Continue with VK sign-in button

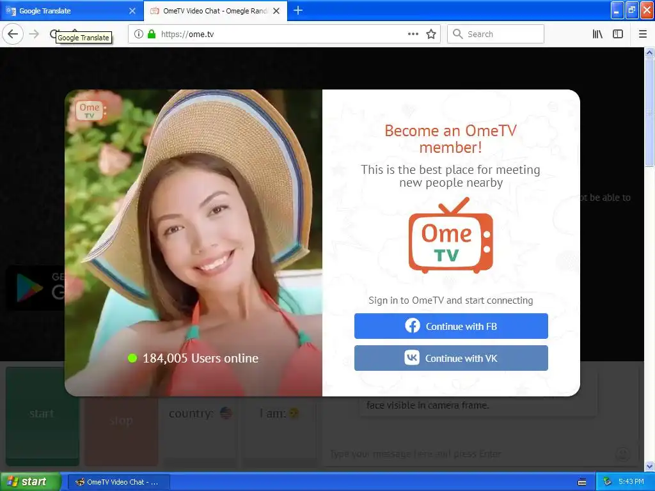point(451,358)
